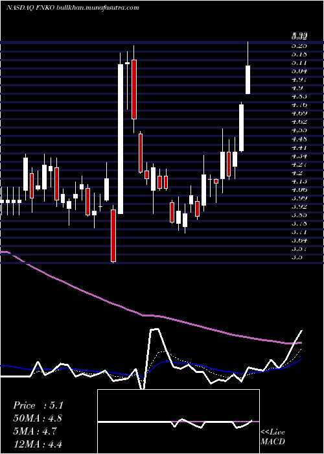Click the 3.5 price axis label
The height and width of the screenshot is (454, 324).
point(297,257)
